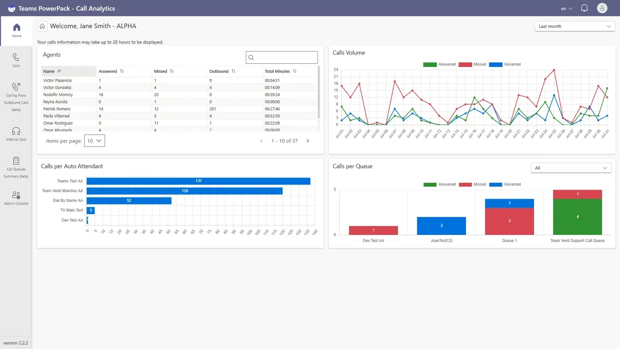Toggle Answered series in Calls per Queue legend
This screenshot has width=620, height=349.
439,184
